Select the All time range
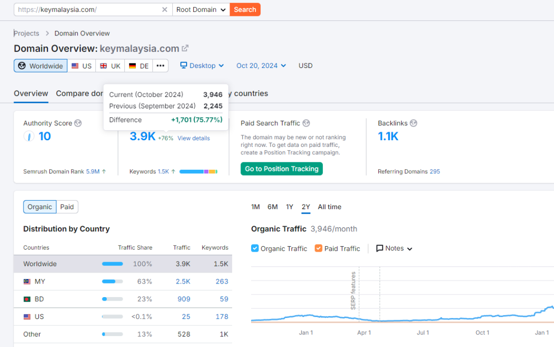The image size is (554, 347). (329, 207)
